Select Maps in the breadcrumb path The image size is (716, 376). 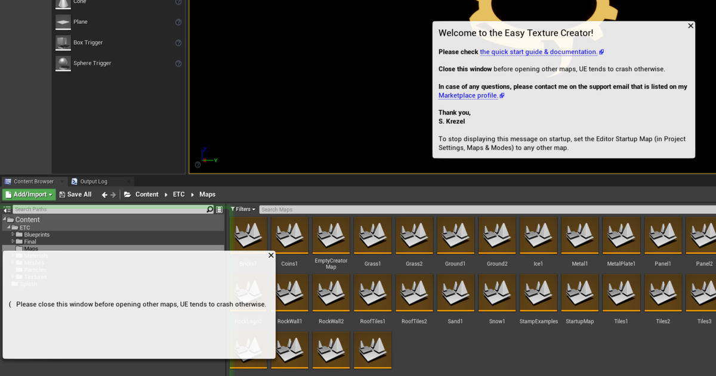coord(208,194)
